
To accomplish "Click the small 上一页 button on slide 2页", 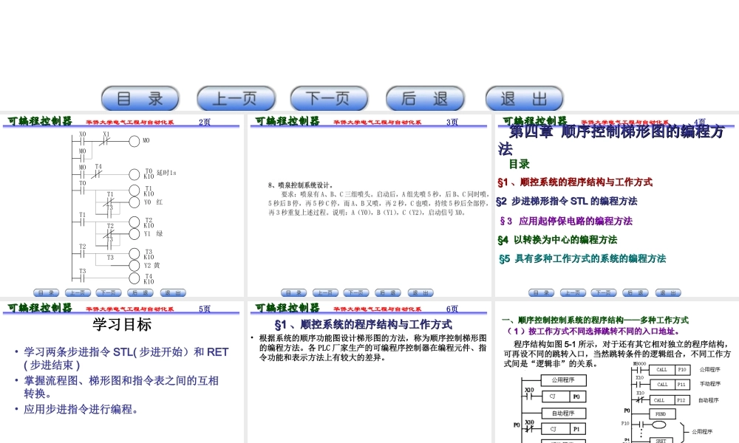I will point(78,293).
